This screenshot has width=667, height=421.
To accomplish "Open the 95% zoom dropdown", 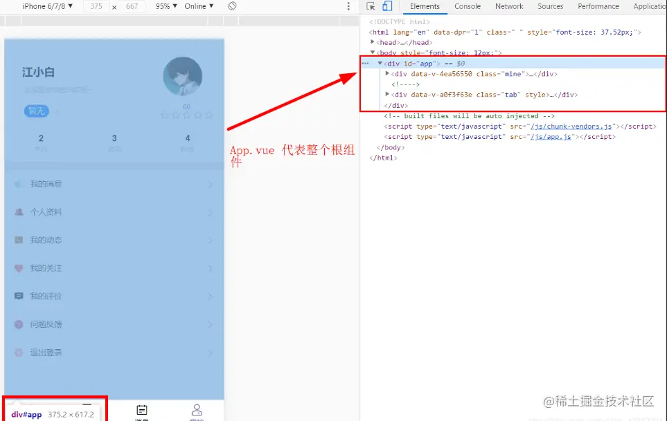I will [x=166, y=6].
